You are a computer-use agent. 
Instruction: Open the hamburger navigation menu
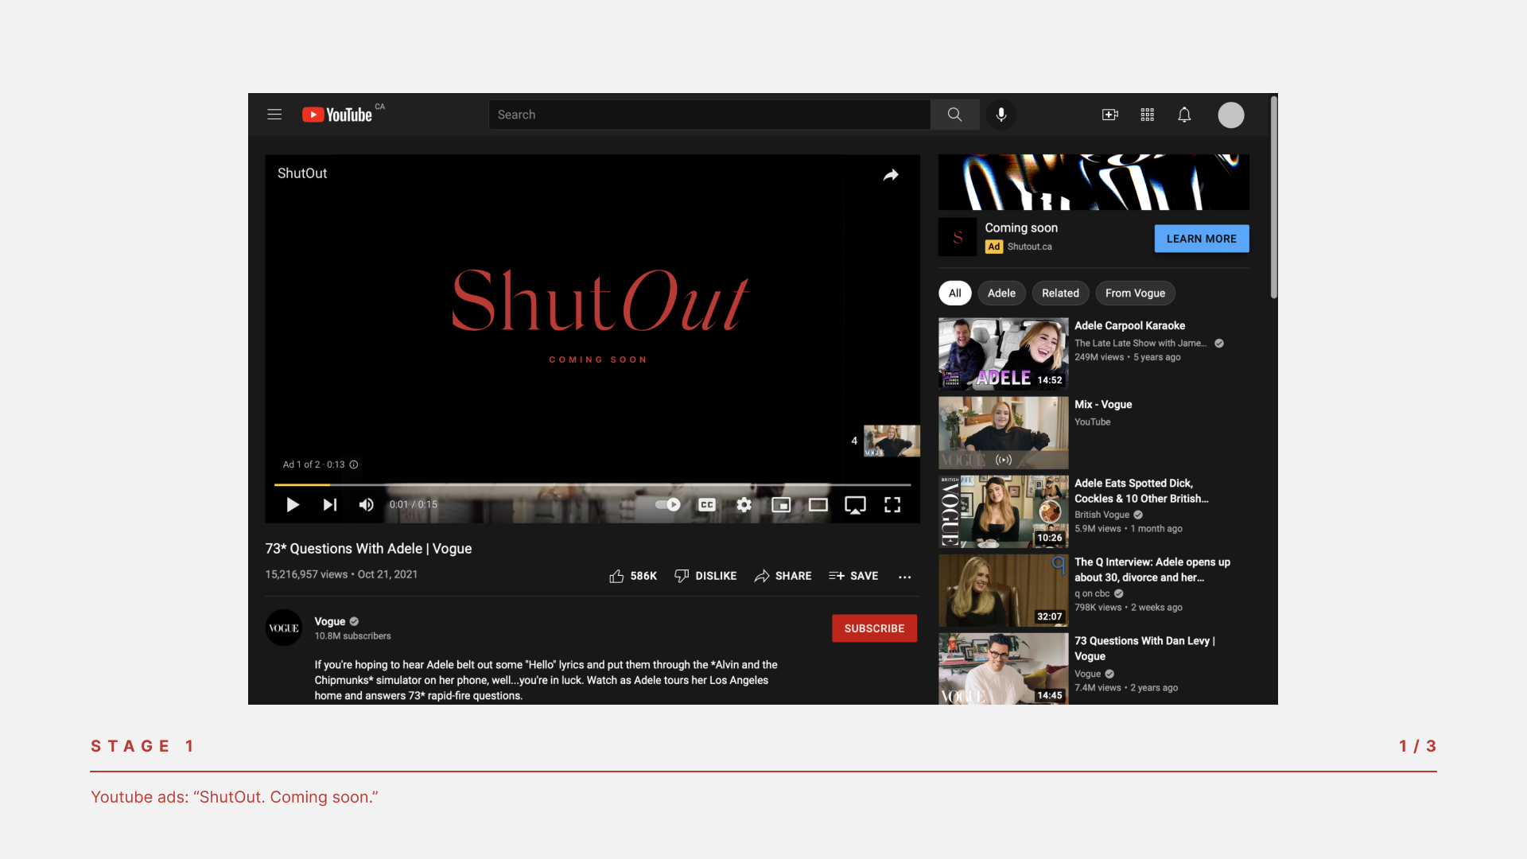[x=274, y=115]
